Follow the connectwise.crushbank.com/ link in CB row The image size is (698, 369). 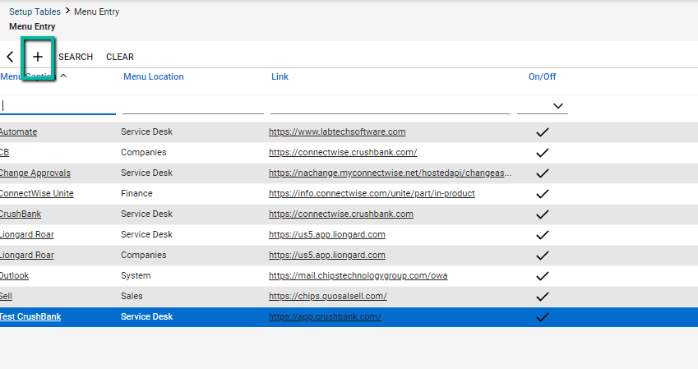(x=343, y=152)
